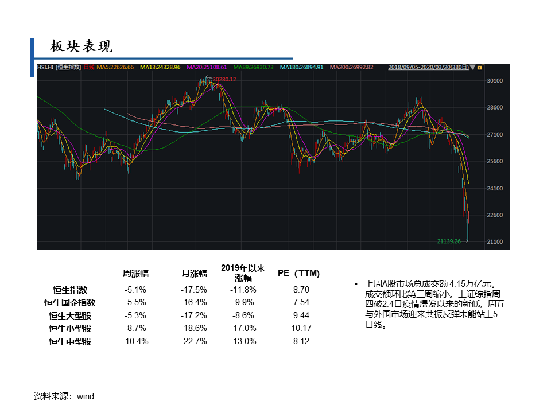This screenshot has width=551, height=413.
Task: Select the MA200:26992.82 indicator label
Action: pos(351,67)
